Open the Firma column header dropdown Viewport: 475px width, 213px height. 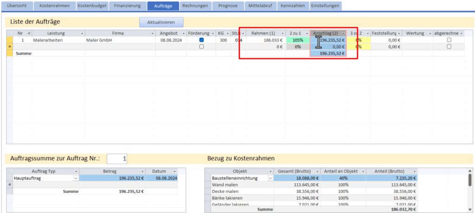click(152, 33)
